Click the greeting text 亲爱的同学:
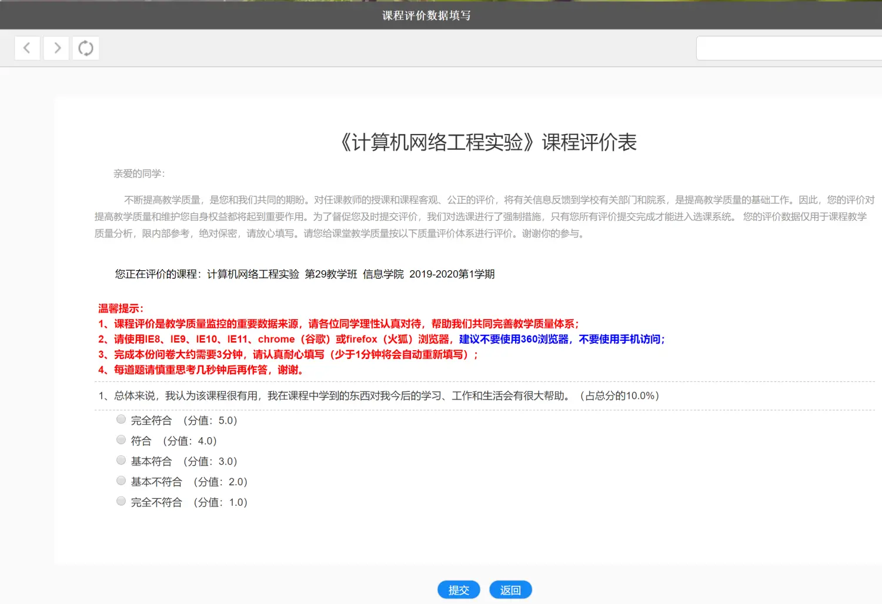This screenshot has height=604, width=882. pos(139,174)
